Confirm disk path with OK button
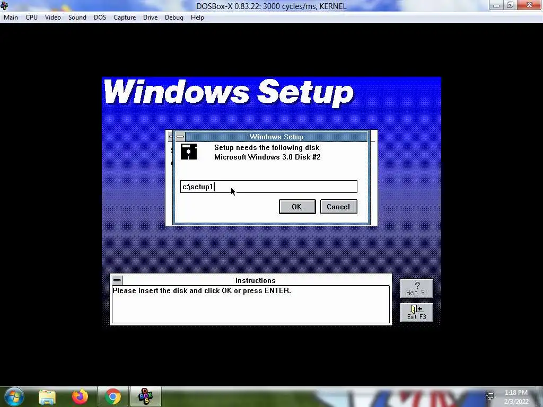 [x=297, y=207]
